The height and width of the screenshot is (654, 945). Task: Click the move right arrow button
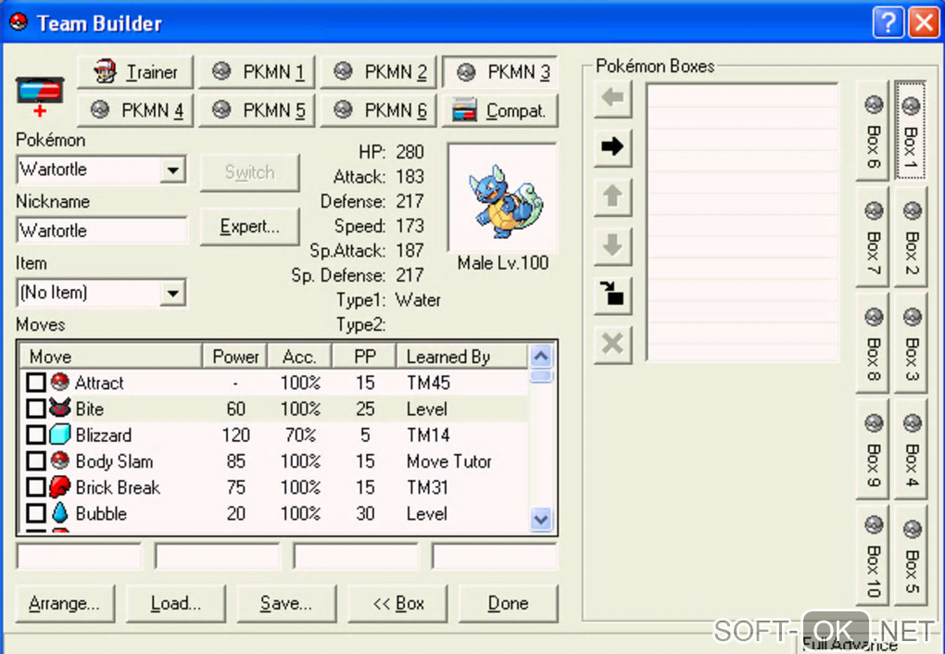(x=612, y=146)
